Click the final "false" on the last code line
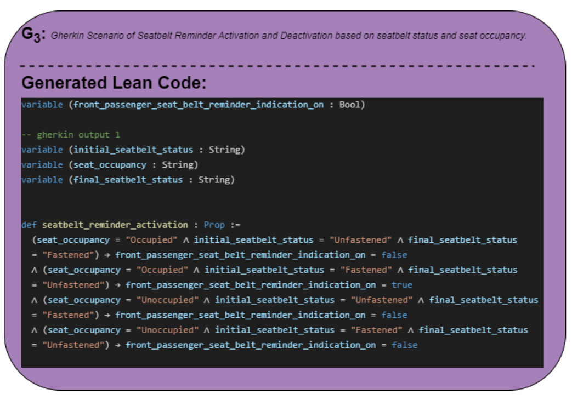The height and width of the screenshot is (400, 572). point(404,345)
